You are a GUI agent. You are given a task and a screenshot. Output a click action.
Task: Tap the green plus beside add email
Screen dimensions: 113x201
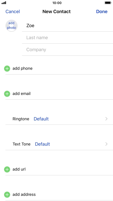(7, 94)
